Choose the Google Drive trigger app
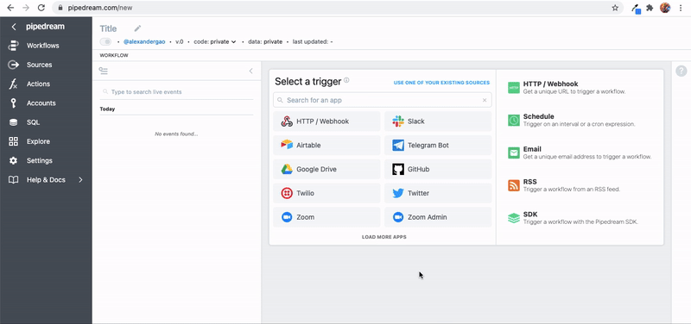 point(326,169)
